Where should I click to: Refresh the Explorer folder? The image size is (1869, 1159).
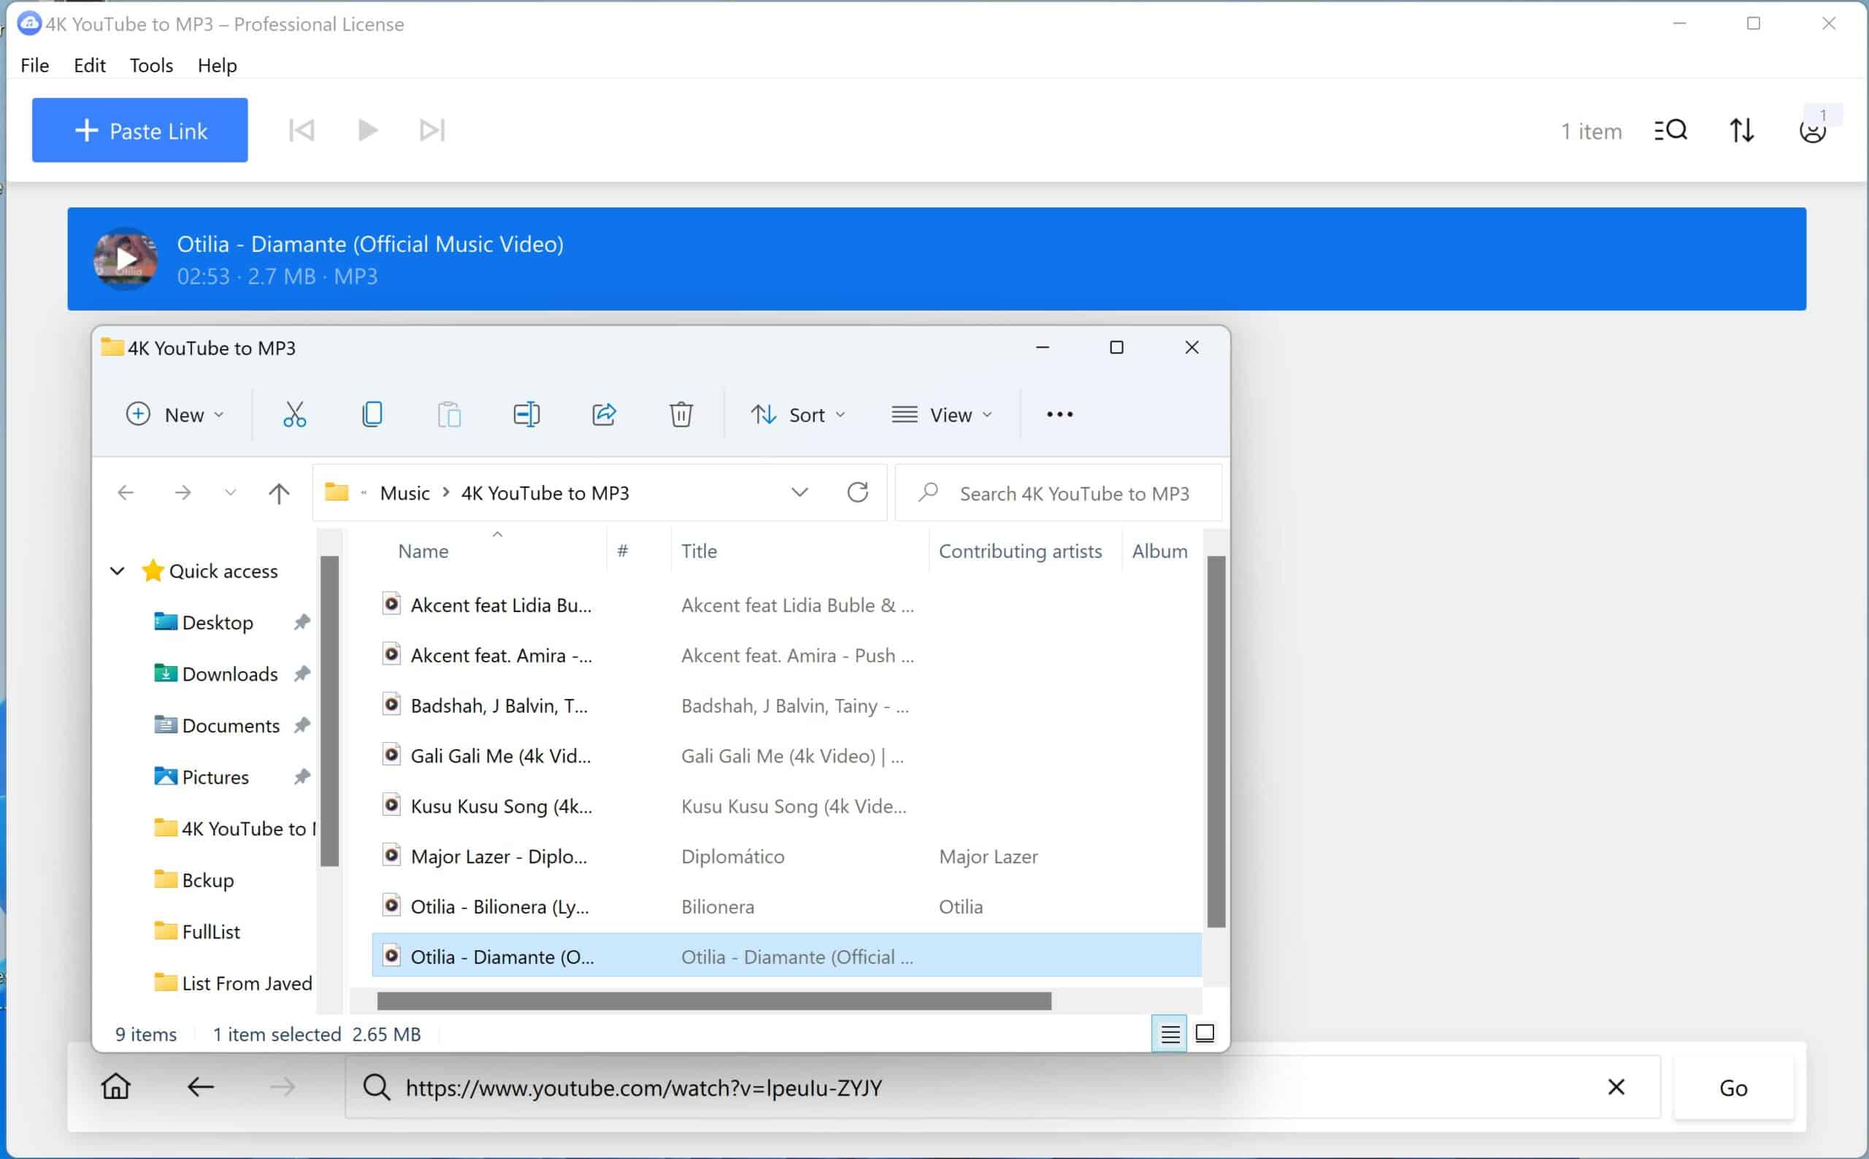point(858,493)
